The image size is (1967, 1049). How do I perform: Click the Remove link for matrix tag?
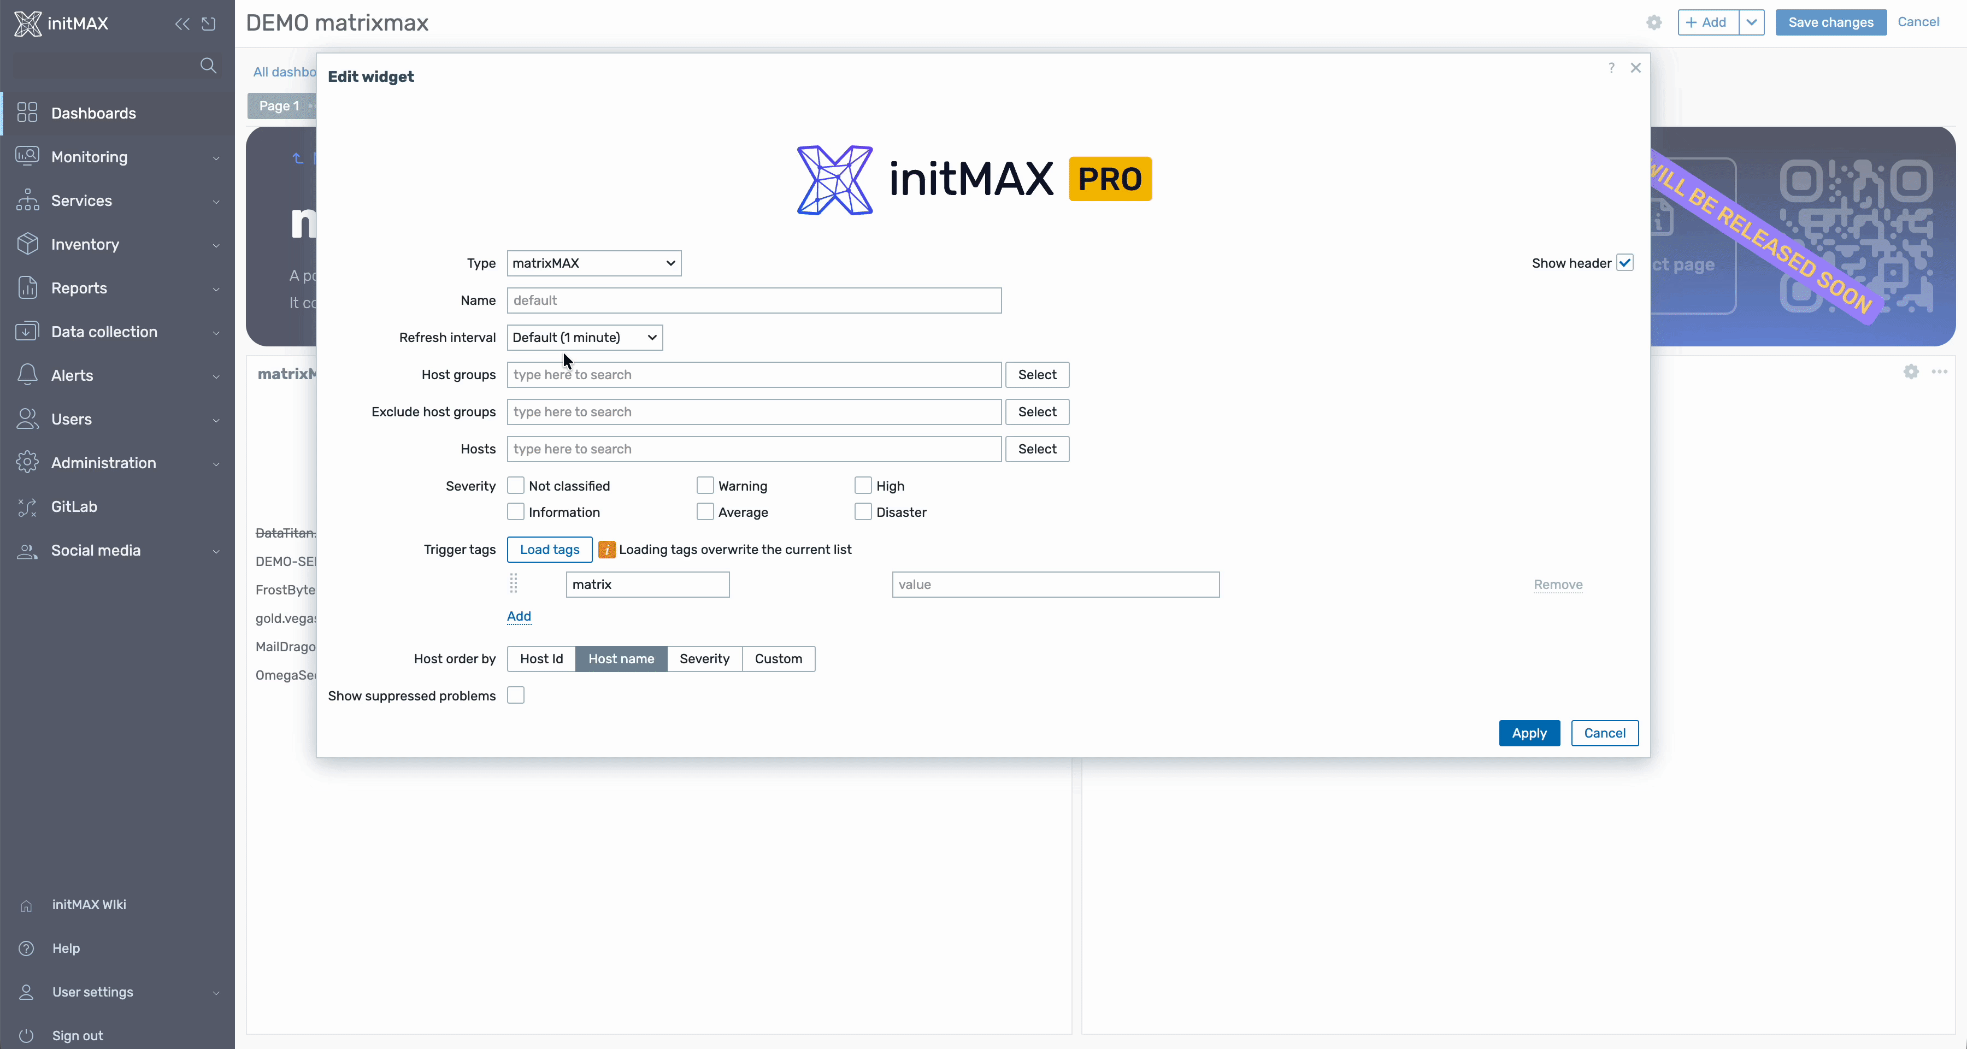click(x=1558, y=585)
